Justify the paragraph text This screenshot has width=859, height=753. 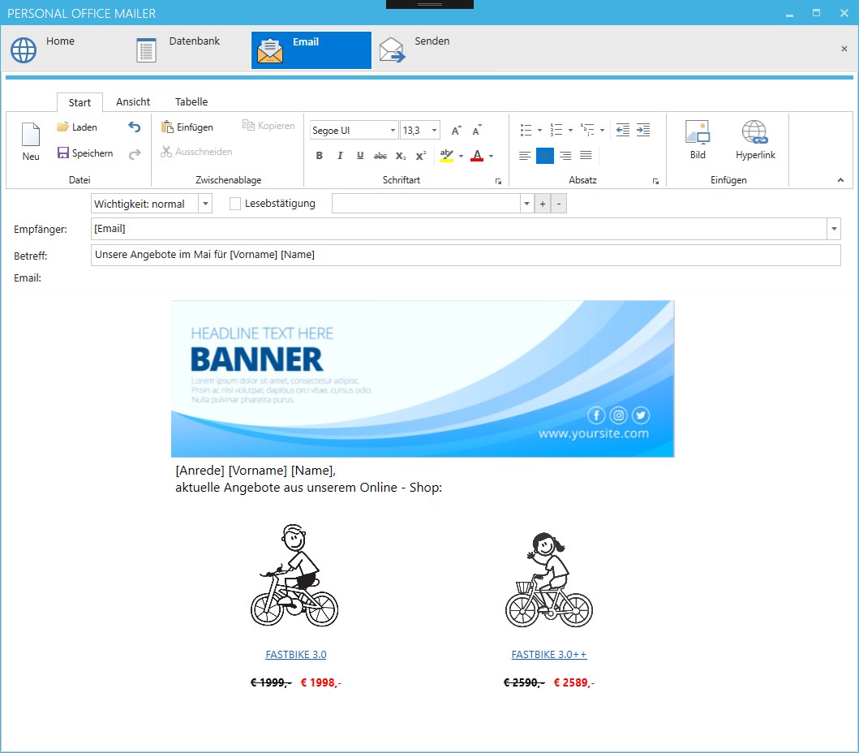(x=586, y=156)
